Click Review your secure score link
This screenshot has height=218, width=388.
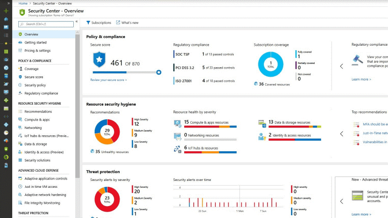[109, 80]
